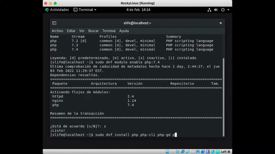275x154 pixels.
Task: Click the USB indicator in VirtualBox status bar
Action: pyautogui.click(x=187, y=152)
